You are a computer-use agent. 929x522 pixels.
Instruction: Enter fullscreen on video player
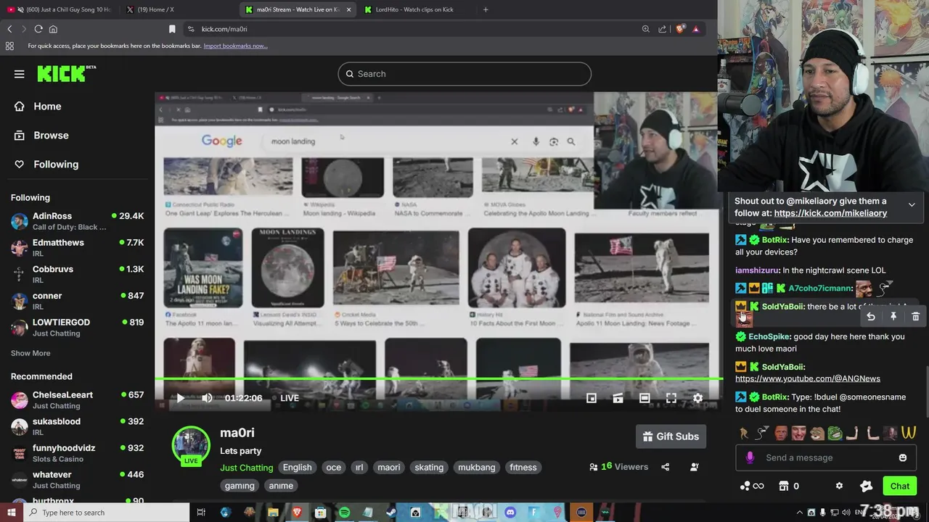[x=671, y=398]
